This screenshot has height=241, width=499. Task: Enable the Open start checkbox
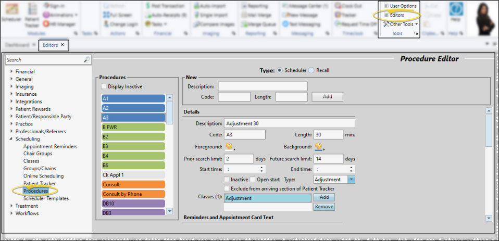(253, 180)
